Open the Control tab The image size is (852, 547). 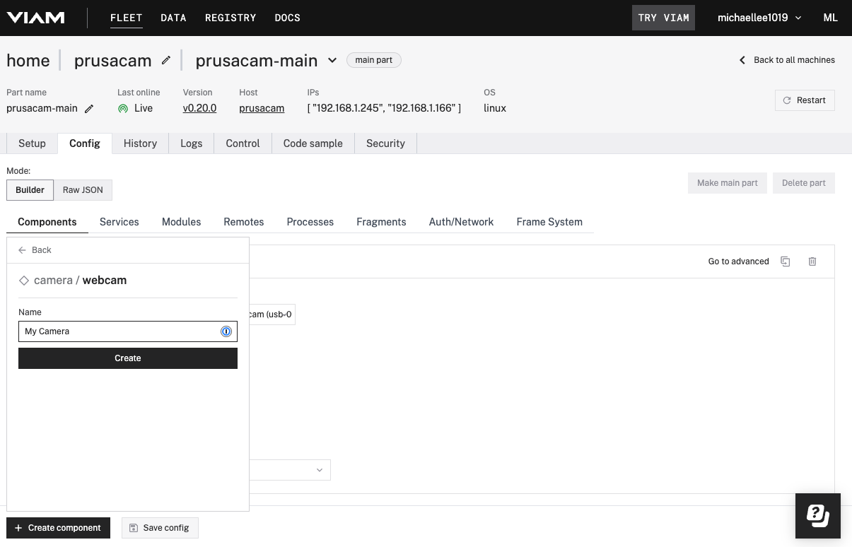pyautogui.click(x=243, y=143)
